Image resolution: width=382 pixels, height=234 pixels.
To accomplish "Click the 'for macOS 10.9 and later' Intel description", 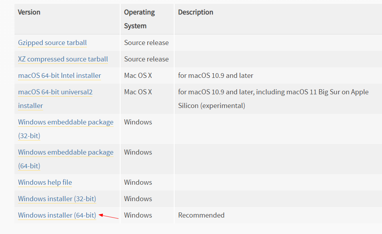I will point(216,76).
